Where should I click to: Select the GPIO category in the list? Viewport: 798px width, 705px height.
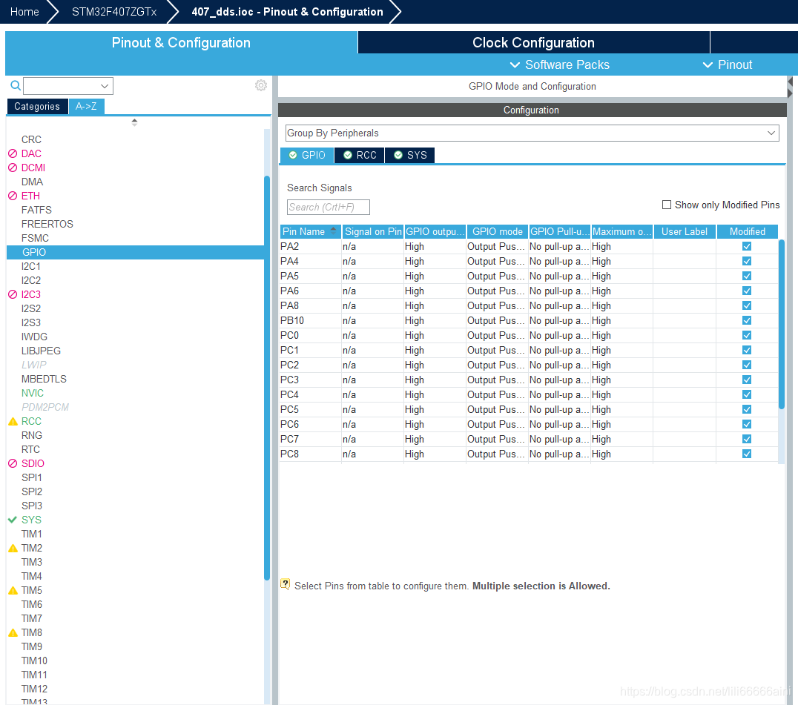135,252
